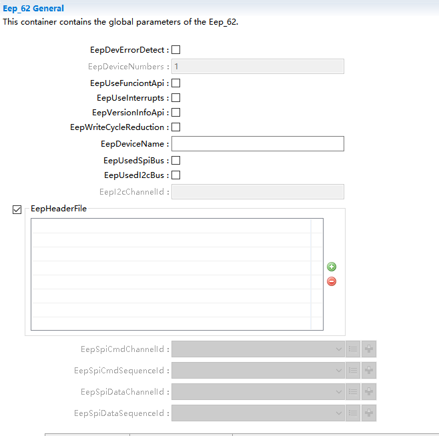
Task: Expand the EepSpiCmdSequenceId combo box
Action: pyautogui.click(x=258, y=370)
